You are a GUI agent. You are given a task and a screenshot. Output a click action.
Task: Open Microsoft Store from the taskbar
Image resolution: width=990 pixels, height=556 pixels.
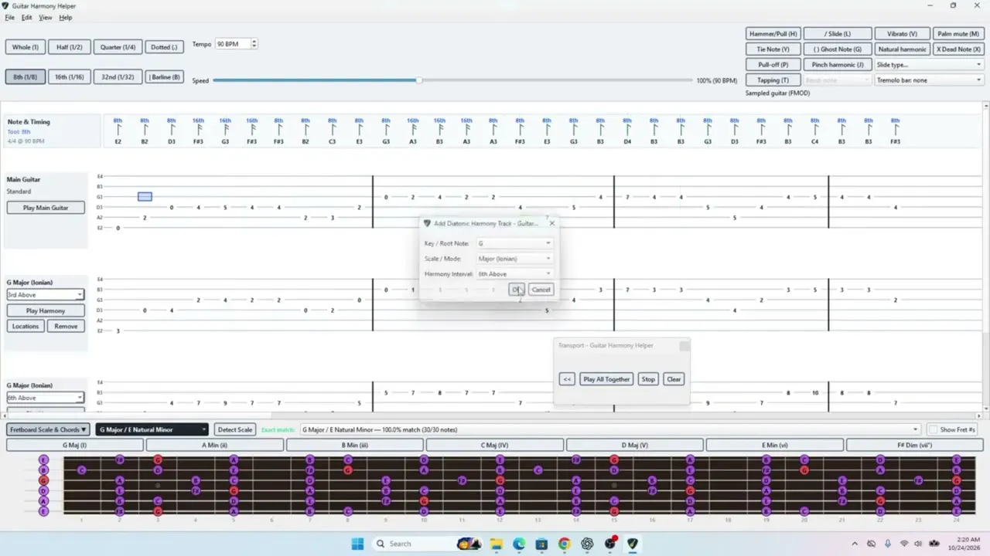pos(541,544)
